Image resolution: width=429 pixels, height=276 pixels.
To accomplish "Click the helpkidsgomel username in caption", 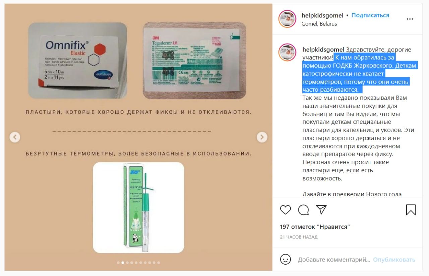I will click(323, 50).
